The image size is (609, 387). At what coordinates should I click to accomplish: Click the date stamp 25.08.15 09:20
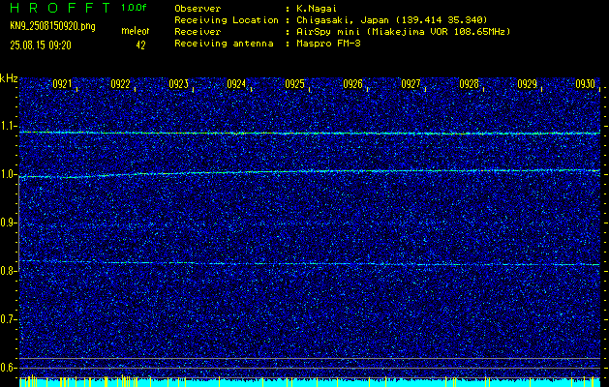coord(41,45)
